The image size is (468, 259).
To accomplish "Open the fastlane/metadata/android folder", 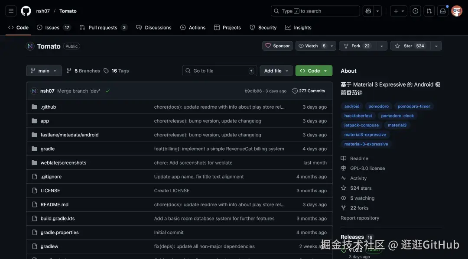I will (x=69, y=135).
